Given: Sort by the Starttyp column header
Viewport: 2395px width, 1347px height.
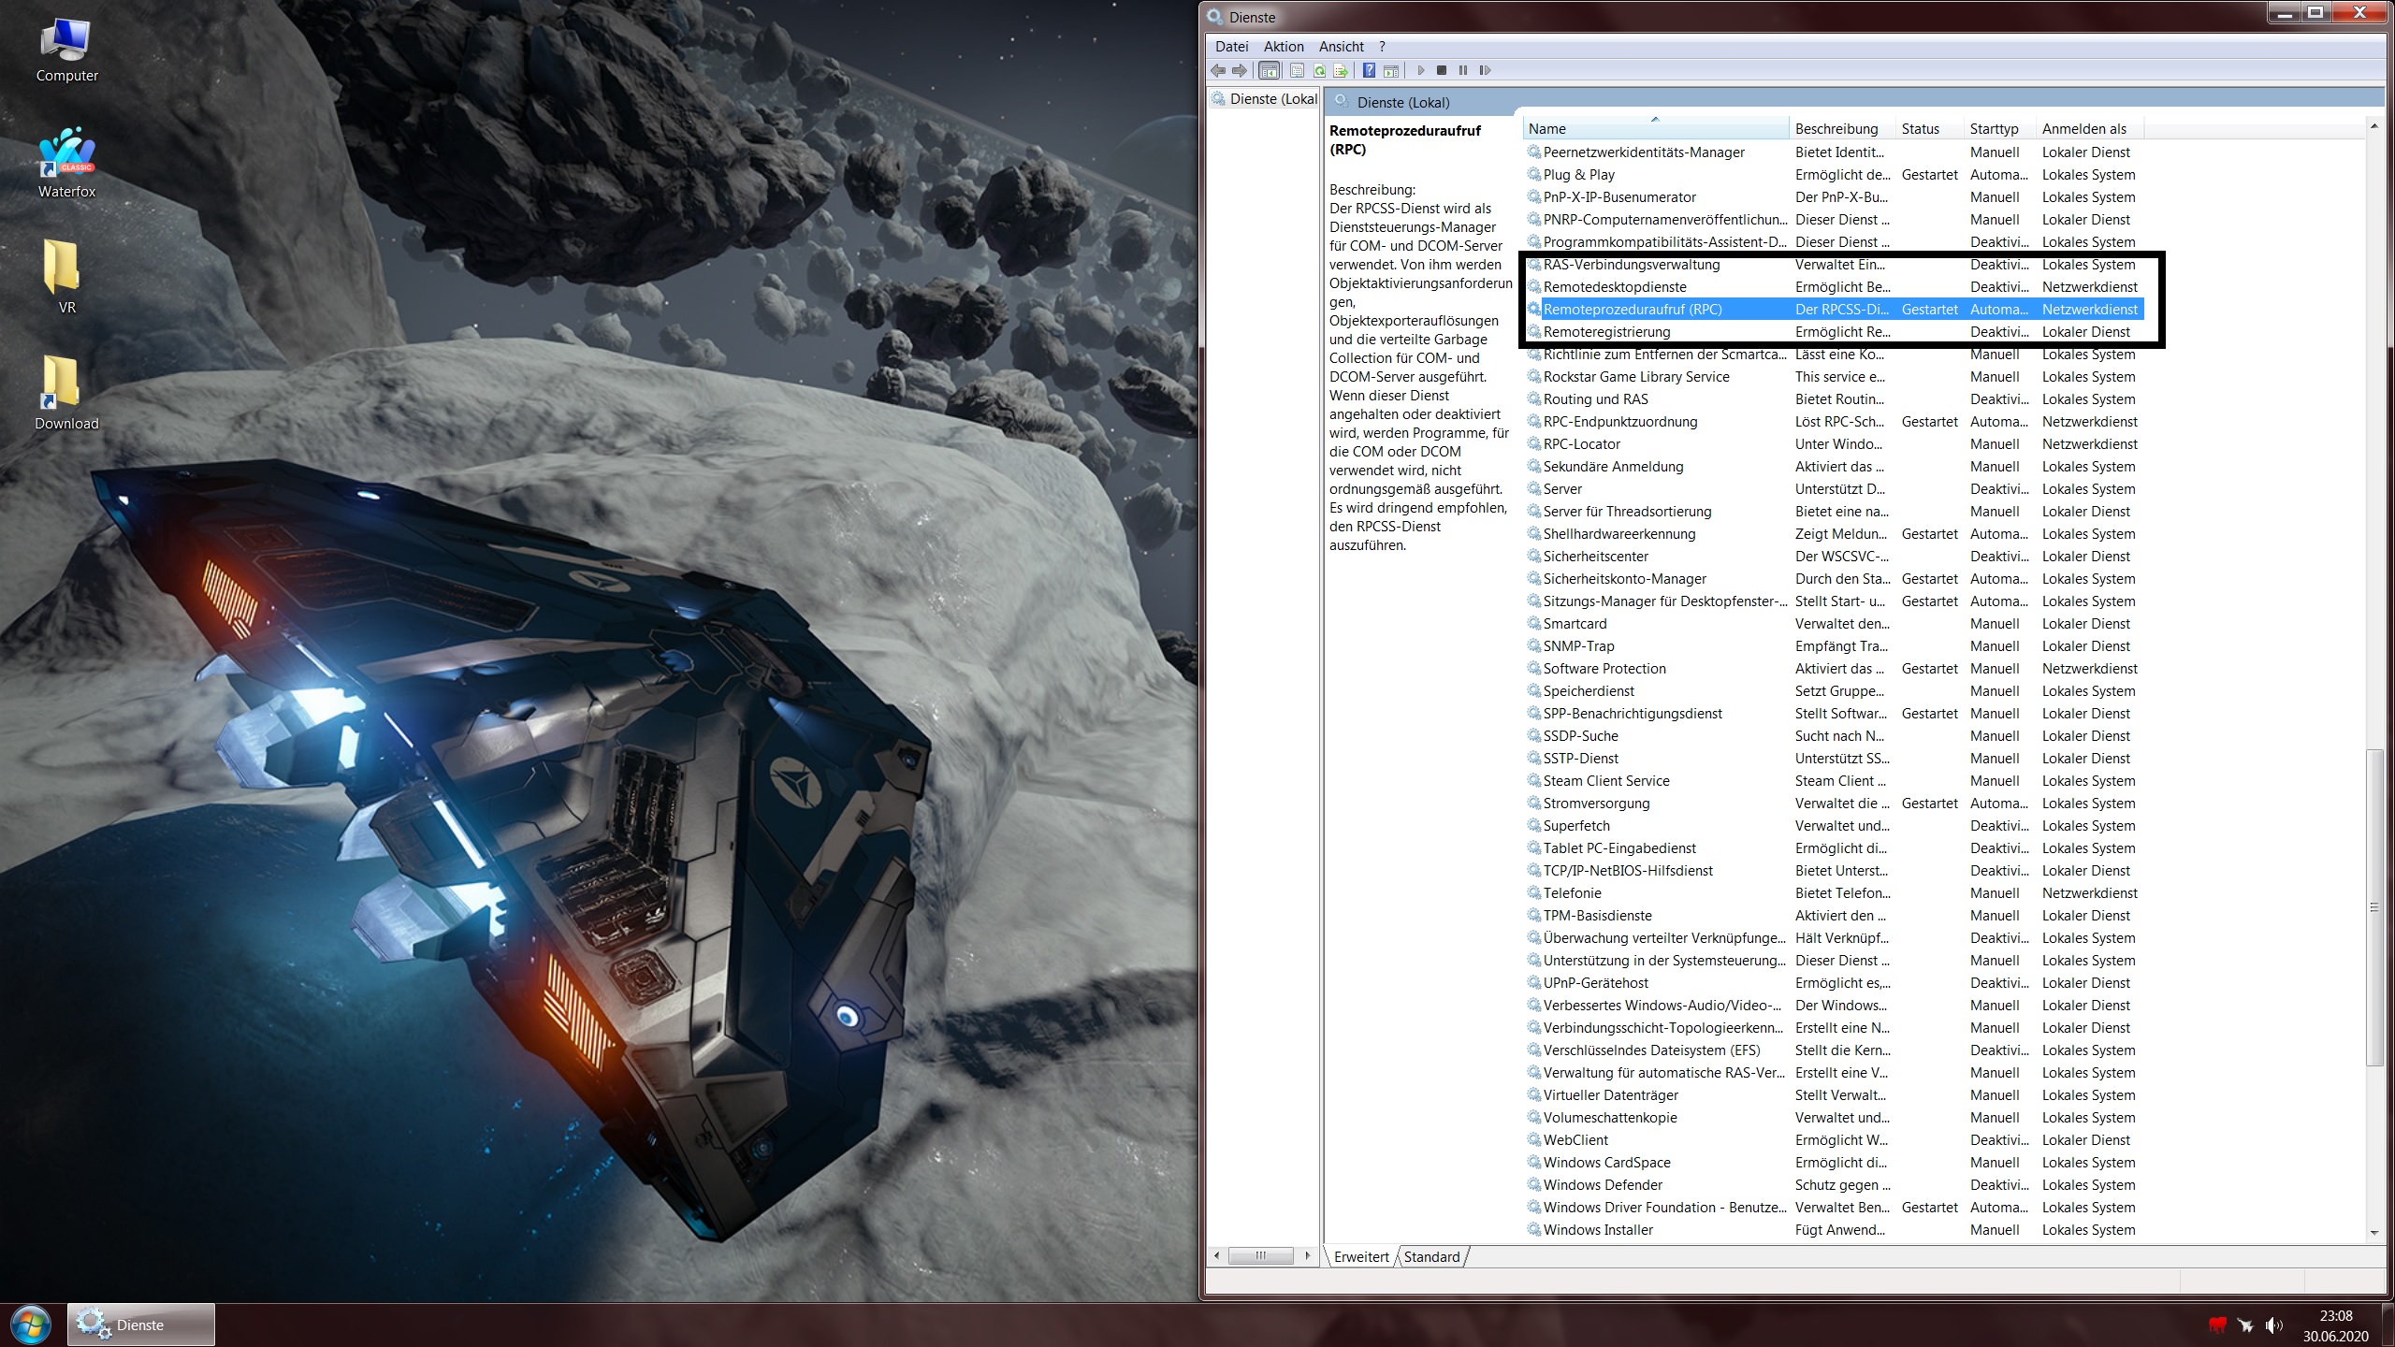Looking at the screenshot, I should [1994, 129].
